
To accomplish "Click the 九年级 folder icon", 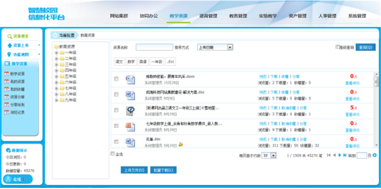I will pyautogui.click(x=62, y=100).
